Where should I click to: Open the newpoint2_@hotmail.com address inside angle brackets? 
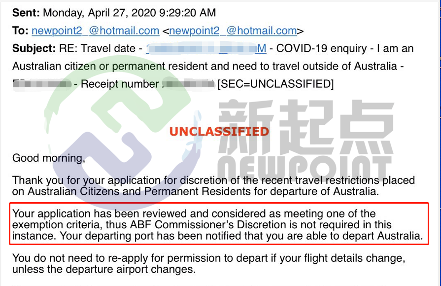pyautogui.click(x=233, y=31)
